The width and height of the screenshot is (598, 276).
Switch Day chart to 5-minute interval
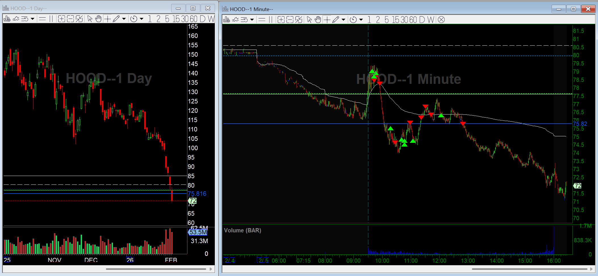(x=167, y=19)
